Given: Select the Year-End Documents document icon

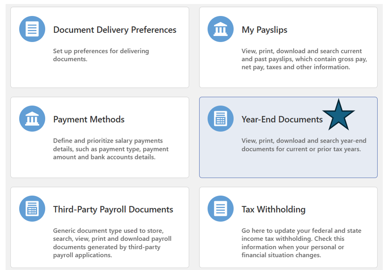Looking at the screenshot, I should (x=220, y=118).
